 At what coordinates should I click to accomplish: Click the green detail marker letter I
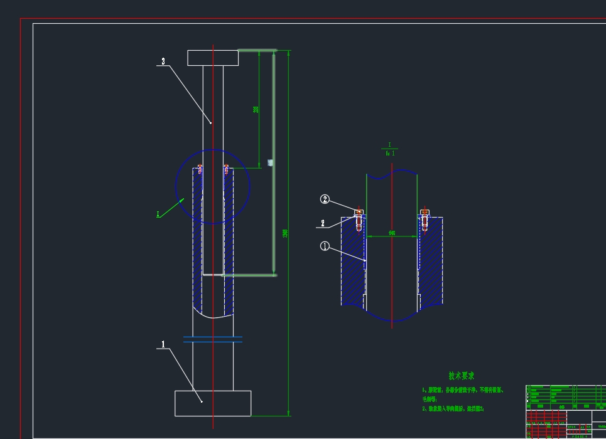[158, 214]
